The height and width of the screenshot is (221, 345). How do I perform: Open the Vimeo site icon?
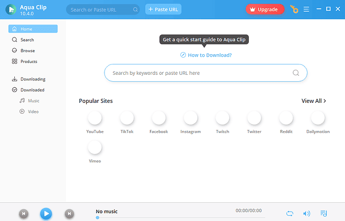(95, 147)
